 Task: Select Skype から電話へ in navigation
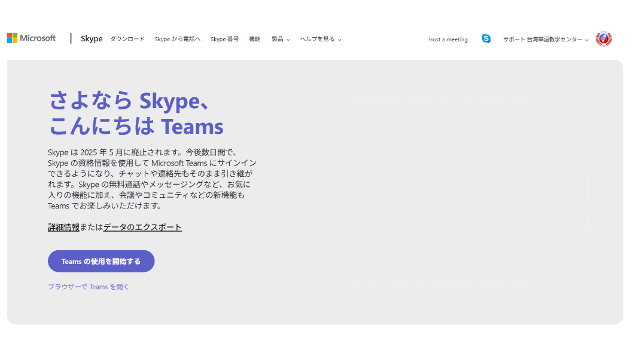click(177, 39)
